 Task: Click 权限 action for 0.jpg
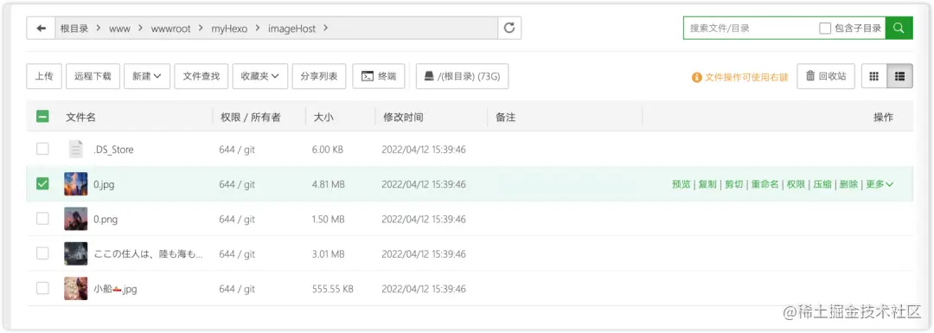(x=796, y=184)
